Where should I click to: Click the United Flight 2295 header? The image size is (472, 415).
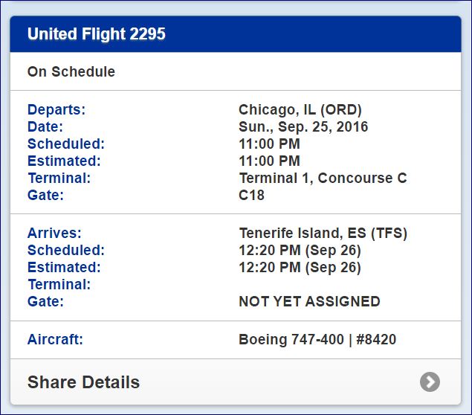pos(97,34)
